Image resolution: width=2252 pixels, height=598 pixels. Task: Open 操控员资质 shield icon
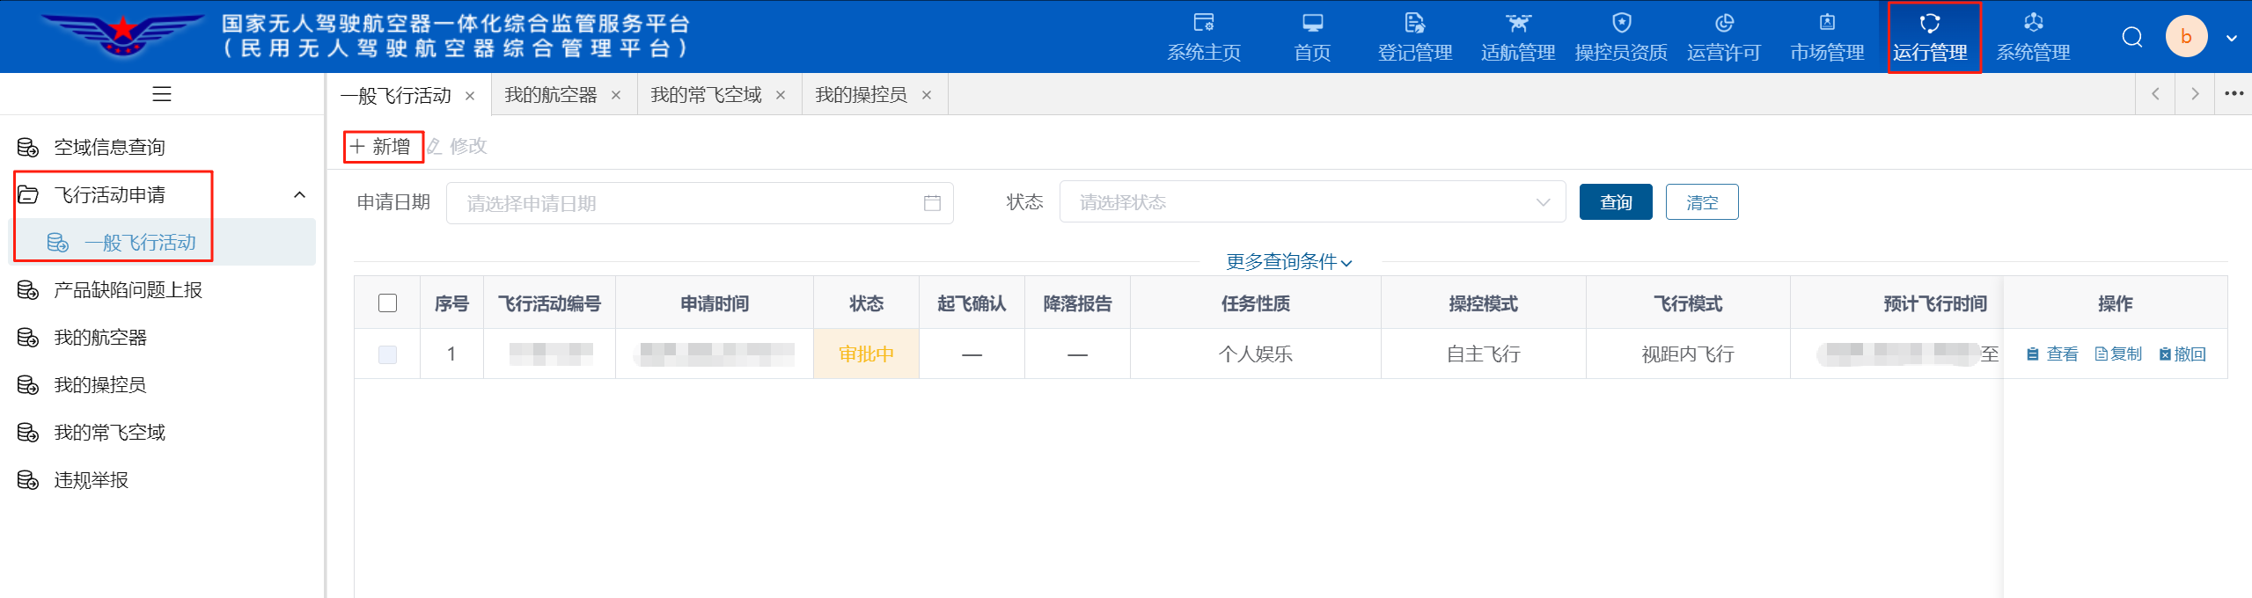coord(1621,24)
